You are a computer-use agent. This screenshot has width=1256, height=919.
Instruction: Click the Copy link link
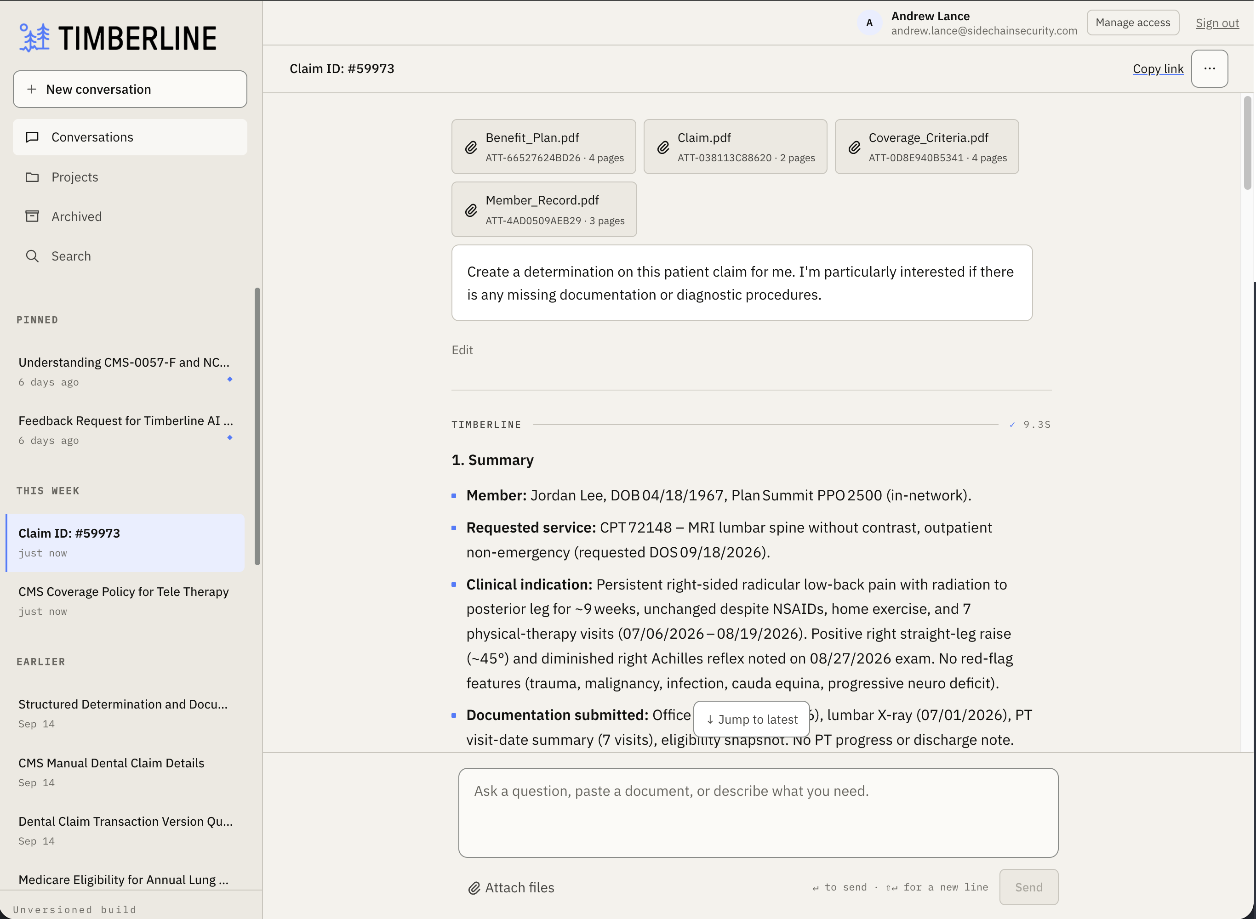point(1158,68)
